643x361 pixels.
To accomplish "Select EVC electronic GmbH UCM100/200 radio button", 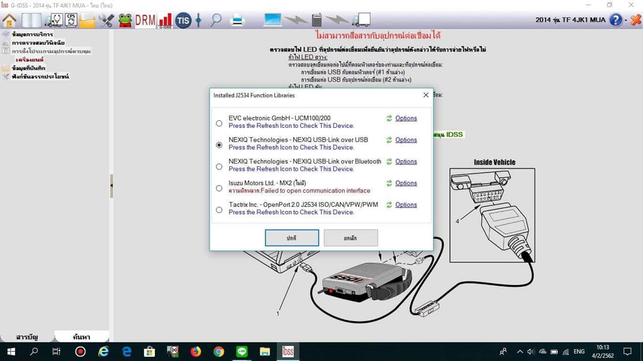I will [x=219, y=124].
